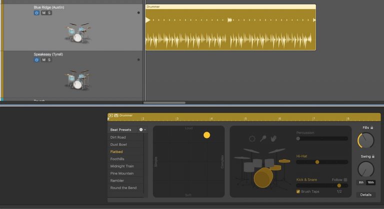Toggle the right crash cymbal on kit

point(277,150)
